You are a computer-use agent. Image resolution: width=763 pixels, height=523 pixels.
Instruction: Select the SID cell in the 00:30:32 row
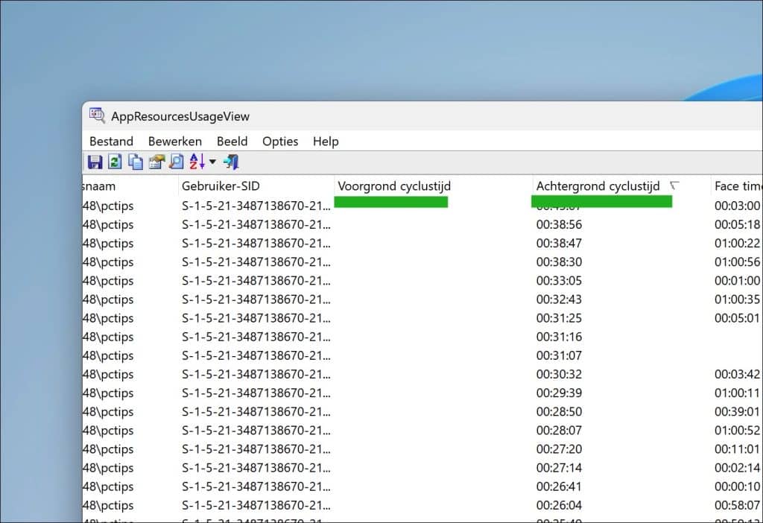click(x=256, y=374)
